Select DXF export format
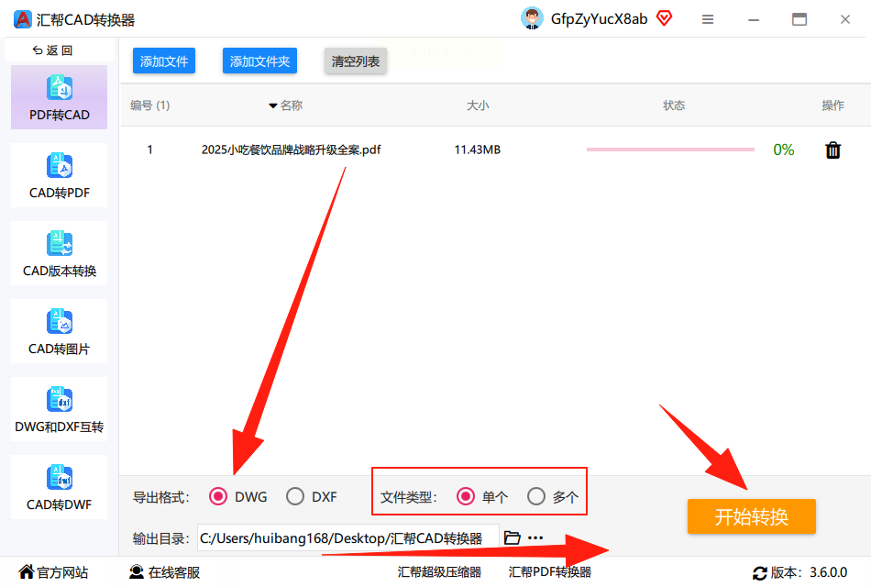Image resolution: width=871 pixels, height=587 pixels. (295, 496)
